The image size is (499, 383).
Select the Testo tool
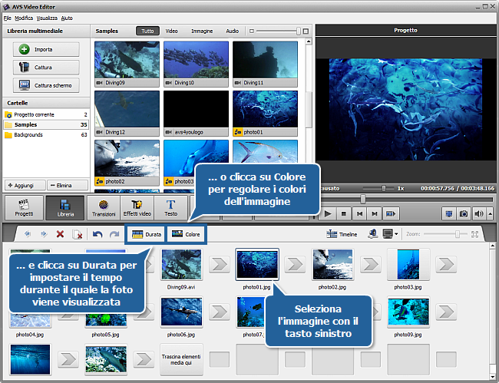point(170,209)
